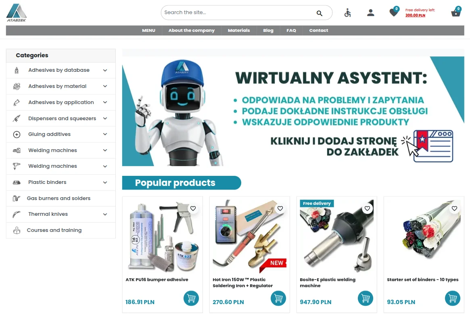Select the Welding machines gun icon
Viewport: 470px width, 315px height.
pos(15,166)
